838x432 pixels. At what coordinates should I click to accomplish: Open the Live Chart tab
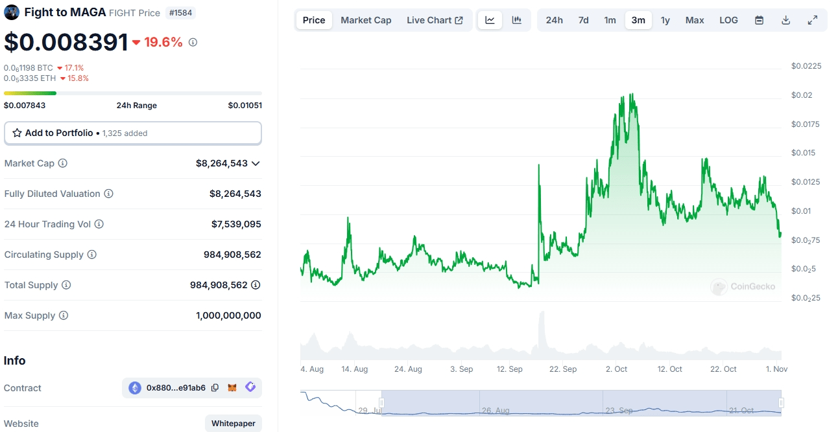(435, 20)
